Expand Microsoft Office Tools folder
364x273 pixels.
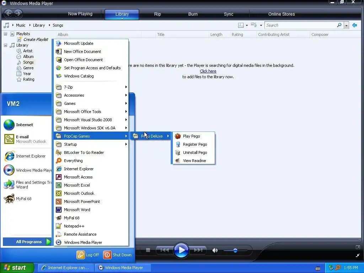point(91,112)
